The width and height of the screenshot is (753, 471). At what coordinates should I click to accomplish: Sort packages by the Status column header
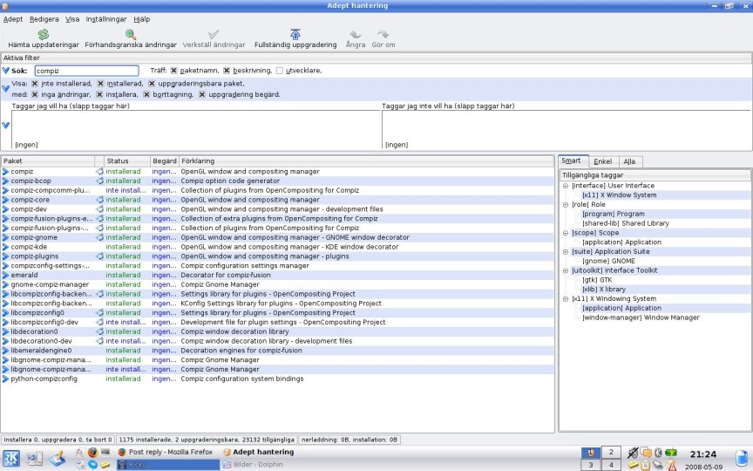pyautogui.click(x=117, y=161)
